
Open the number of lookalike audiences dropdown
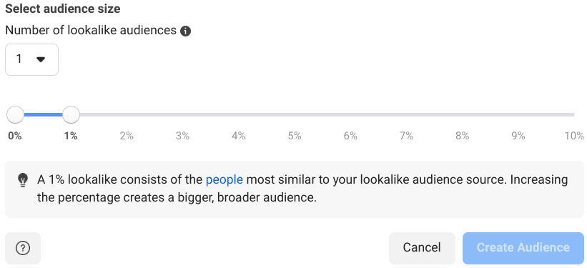[32, 59]
